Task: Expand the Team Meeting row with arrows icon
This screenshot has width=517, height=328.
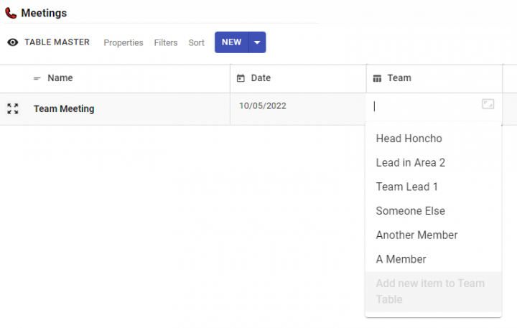Action: pos(13,109)
